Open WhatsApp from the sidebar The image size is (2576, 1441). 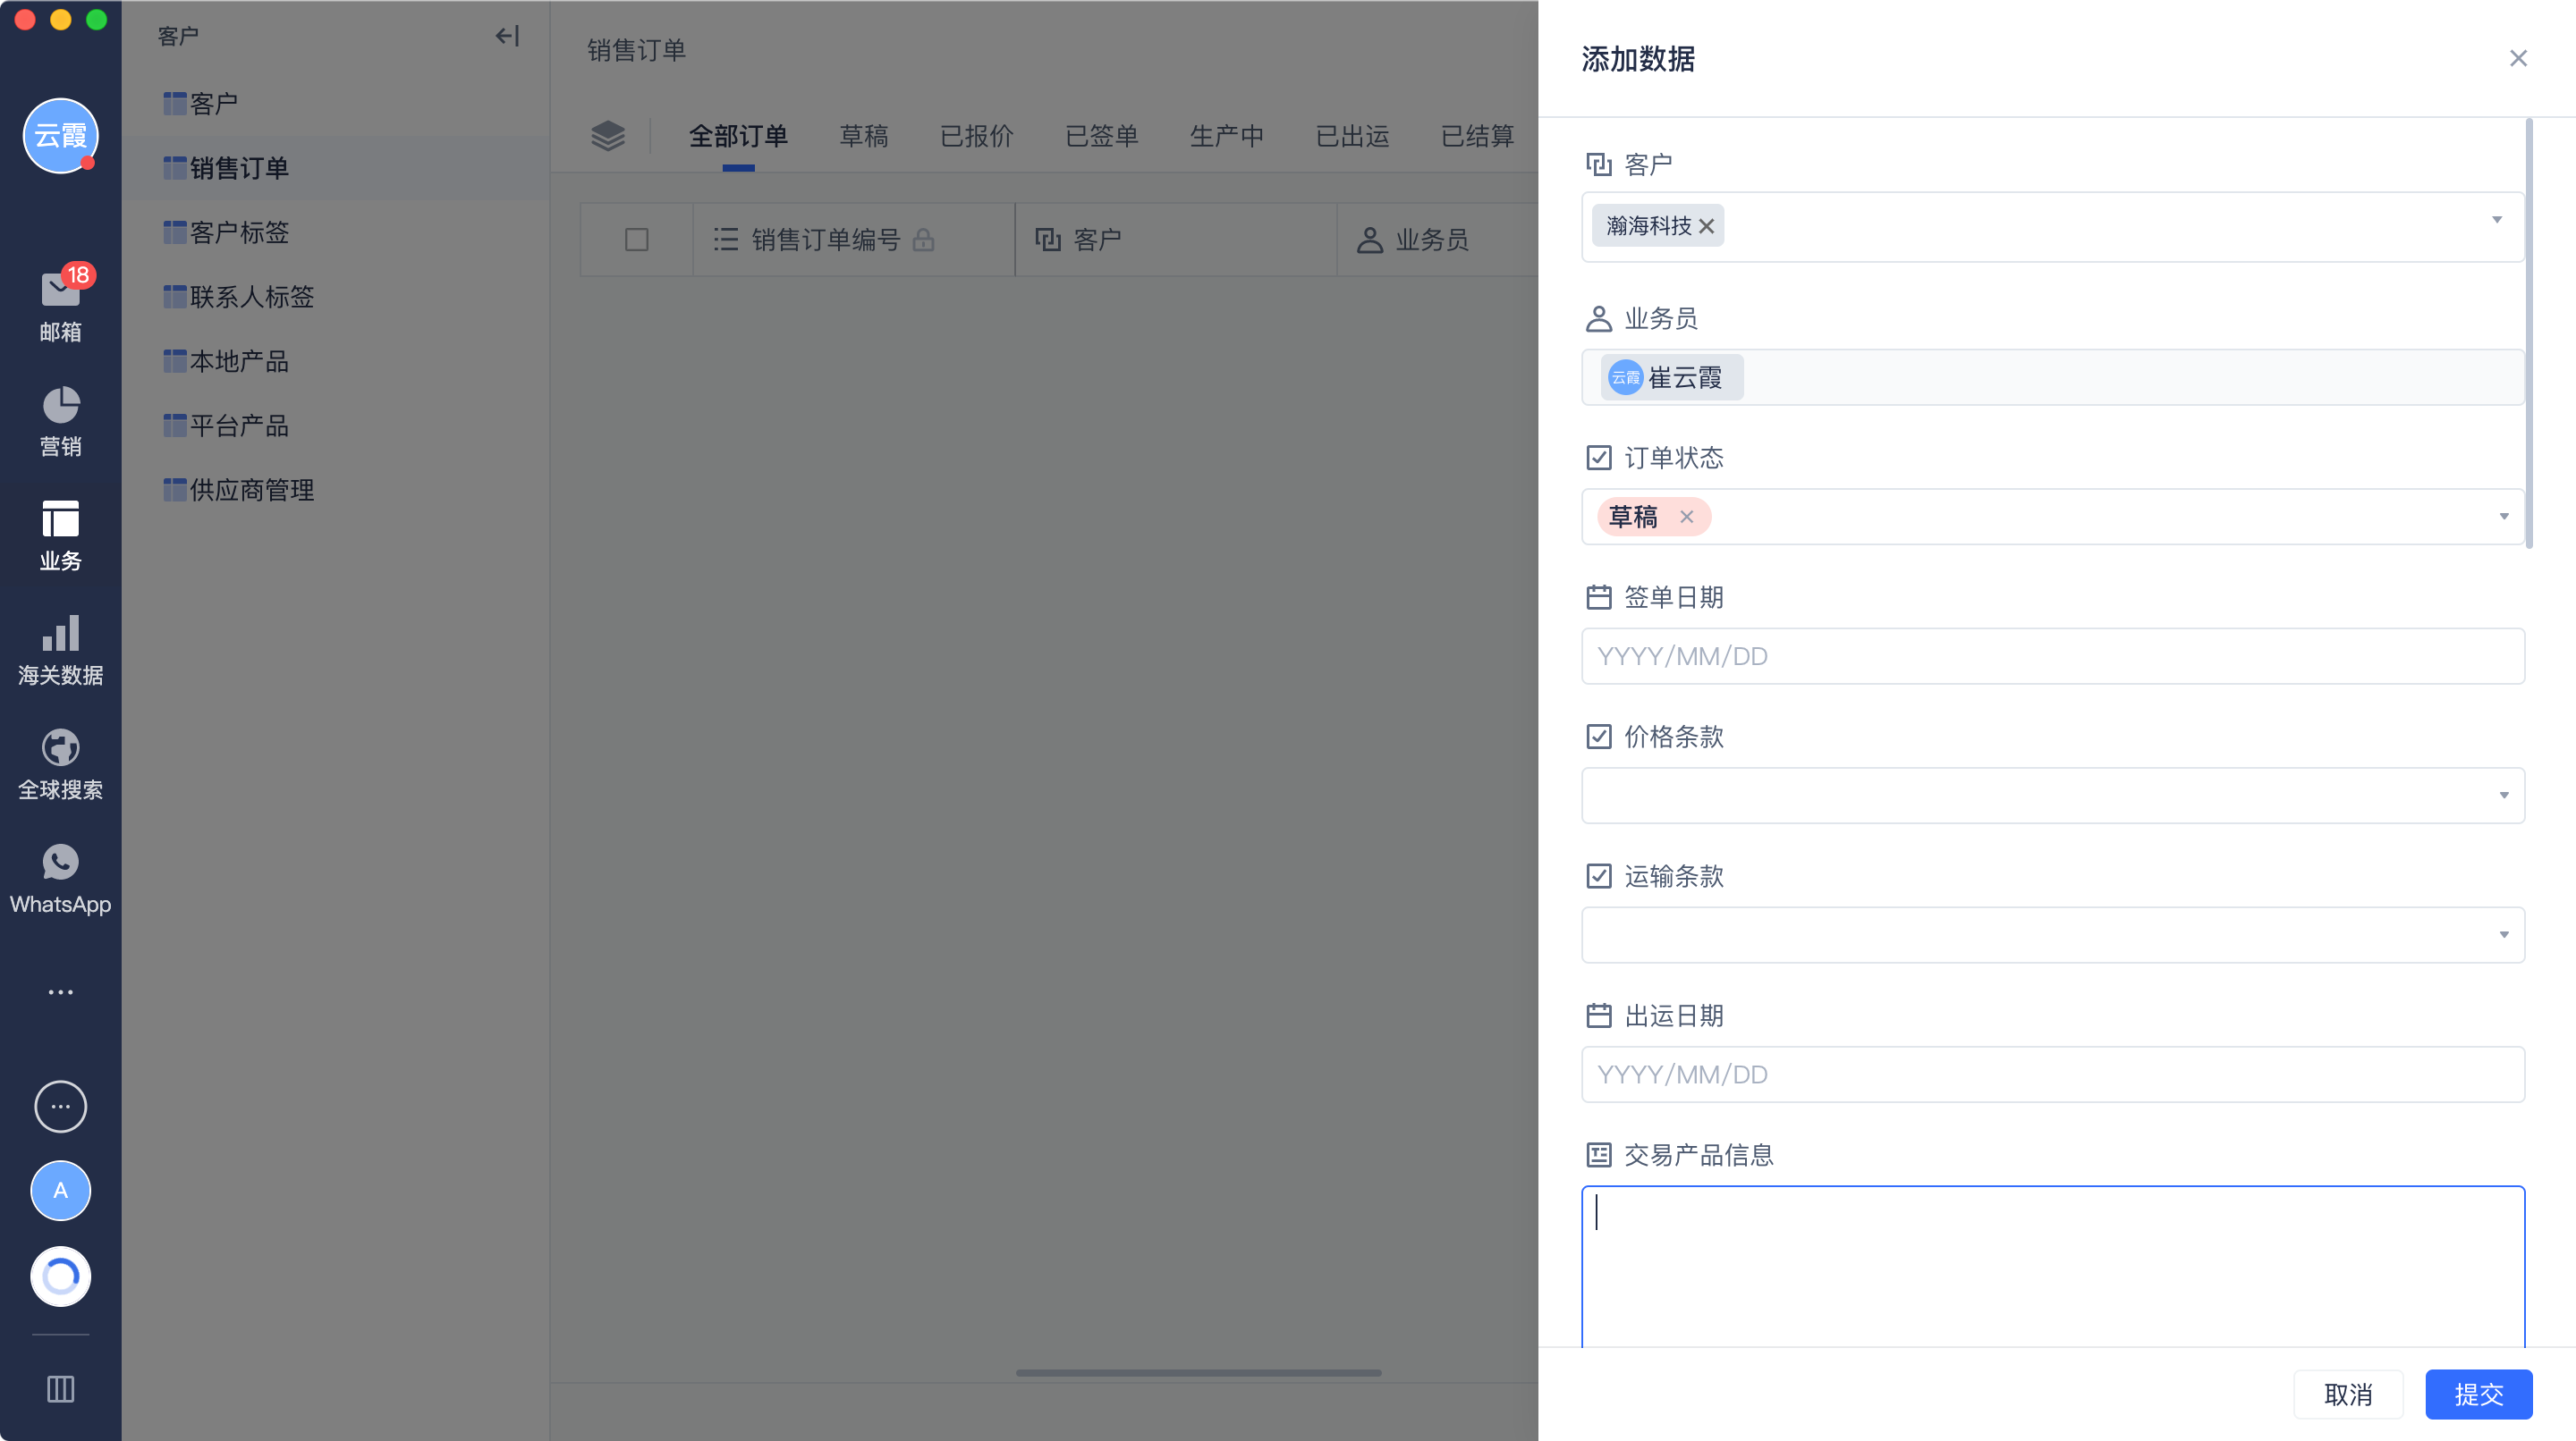pyautogui.click(x=60, y=864)
